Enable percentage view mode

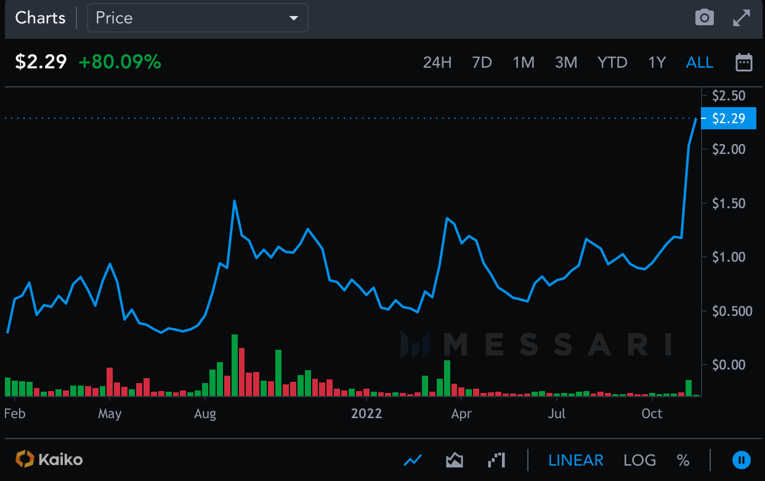pyautogui.click(x=682, y=460)
